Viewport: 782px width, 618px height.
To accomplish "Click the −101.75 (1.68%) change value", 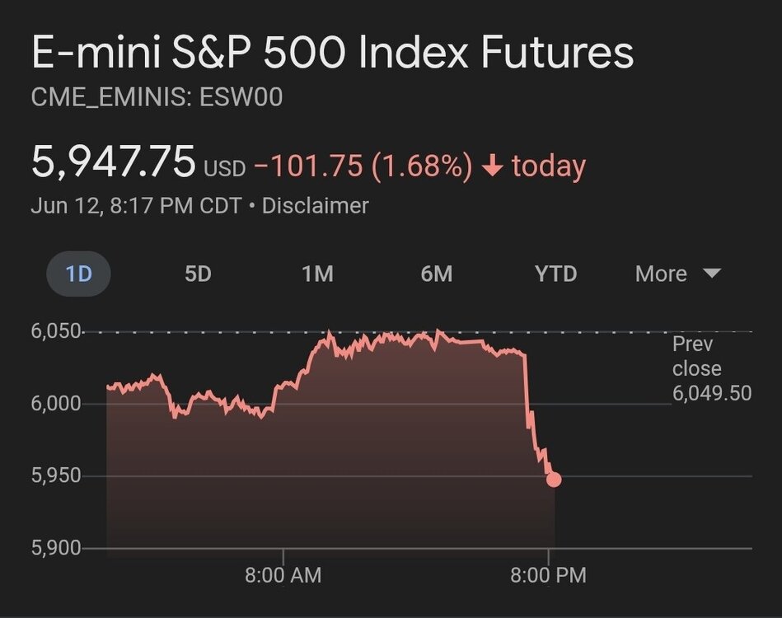I will [x=363, y=166].
